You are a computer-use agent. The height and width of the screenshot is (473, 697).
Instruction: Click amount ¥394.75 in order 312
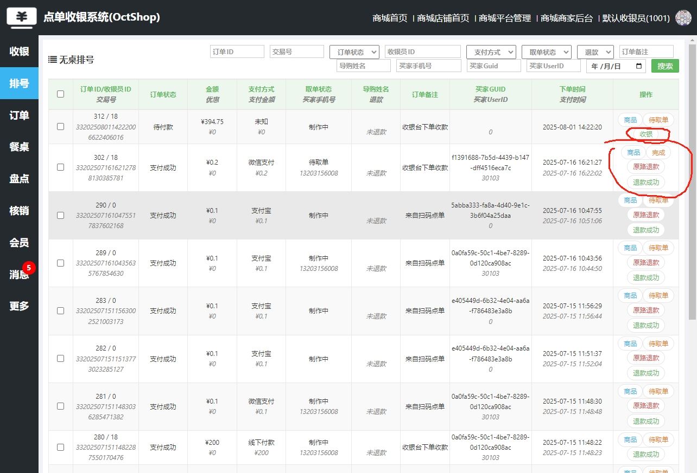click(212, 122)
